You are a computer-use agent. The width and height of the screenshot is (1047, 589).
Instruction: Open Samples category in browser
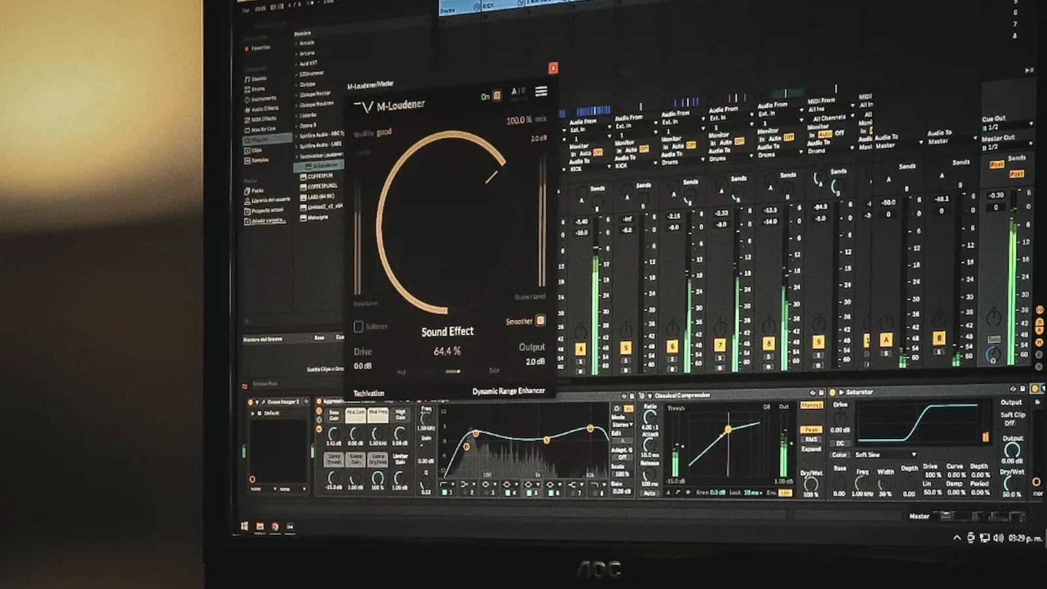point(257,160)
